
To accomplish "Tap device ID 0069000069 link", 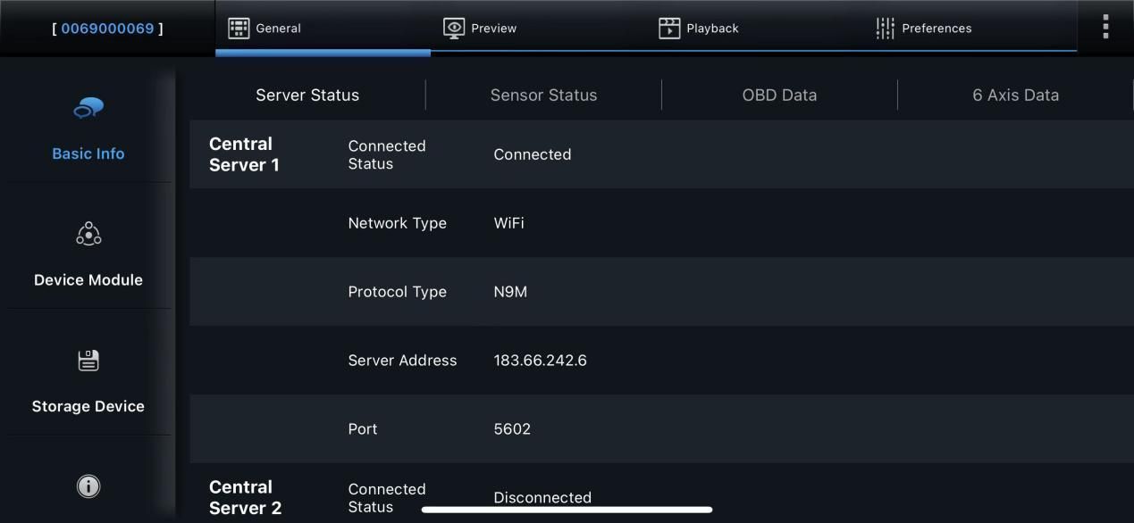I will click(x=107, y=29).
